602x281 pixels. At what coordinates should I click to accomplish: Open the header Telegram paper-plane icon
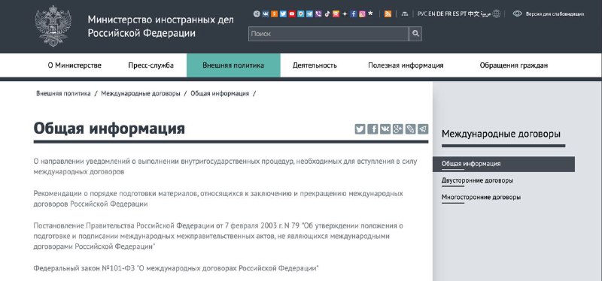tap(309, 14)
